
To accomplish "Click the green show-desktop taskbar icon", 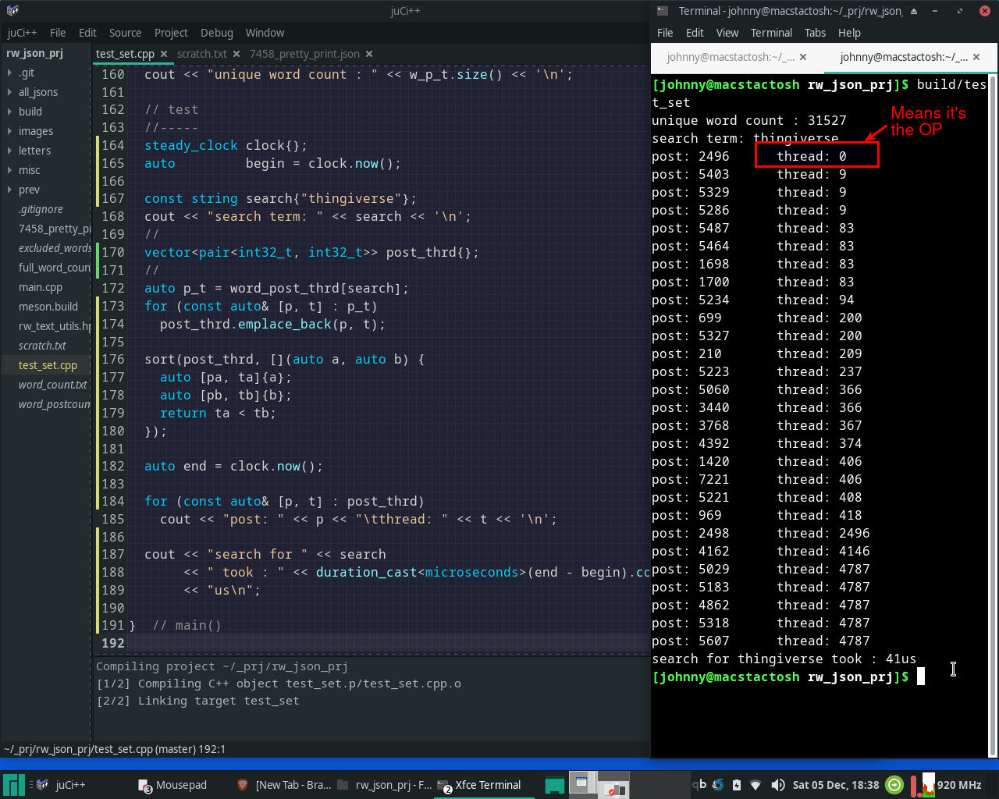I will coord(555,786).
